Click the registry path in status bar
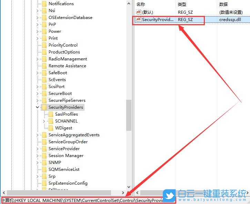The height and width of the screenshot is (204, 250). pos(82,200)
